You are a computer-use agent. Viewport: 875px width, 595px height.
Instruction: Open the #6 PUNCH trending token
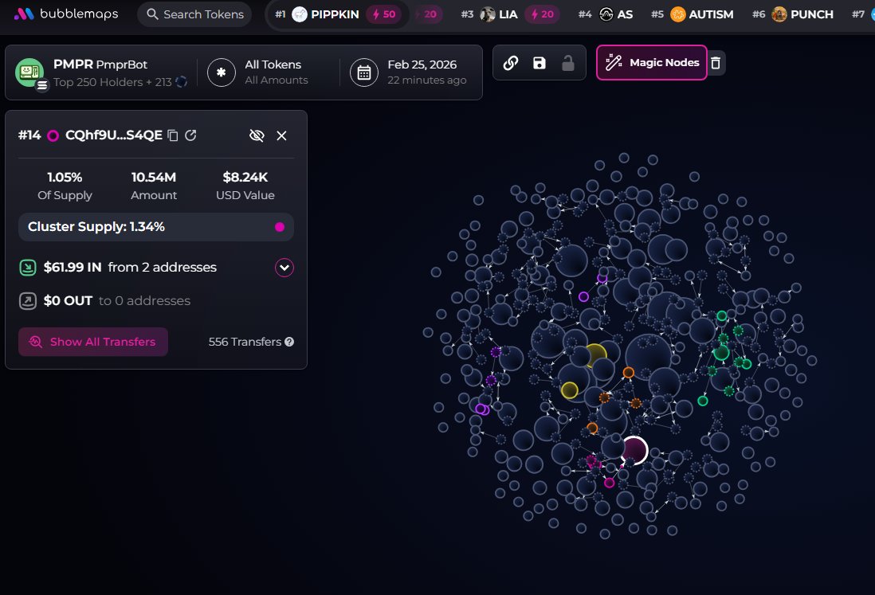[792, 14]
